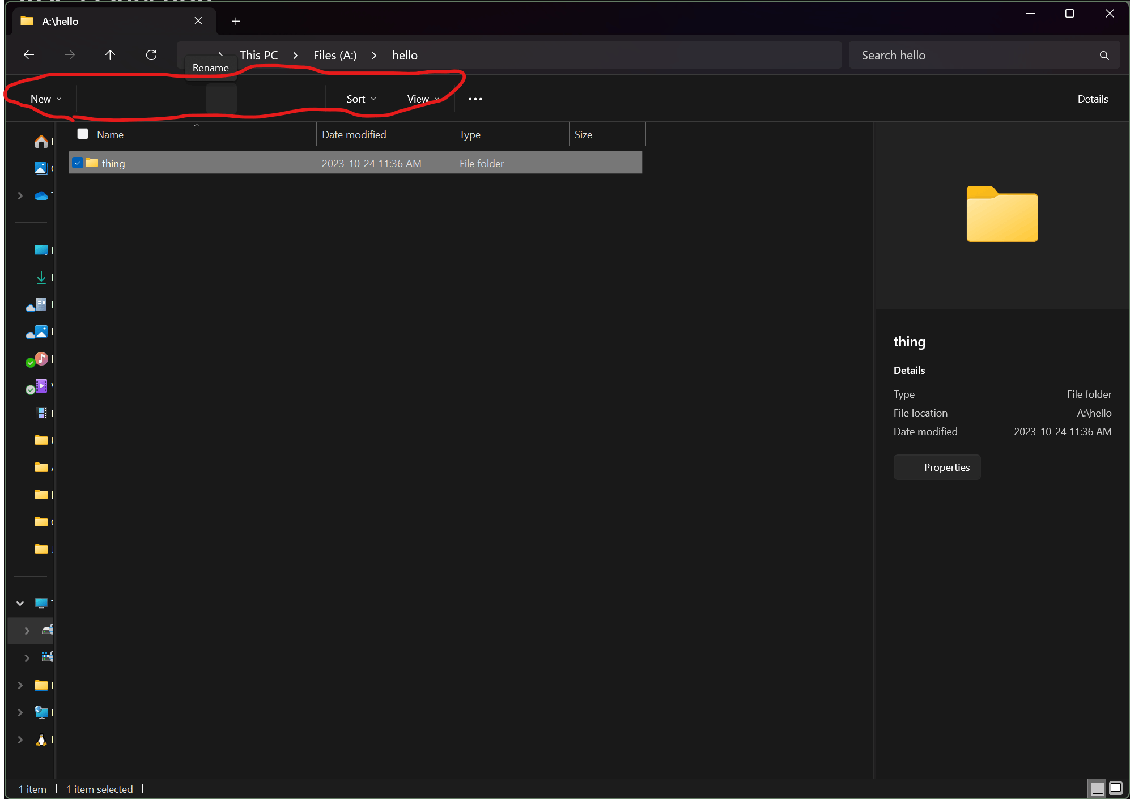Viewport: 1130px width, 799px height.
Task: Open Home in the navigation pane
Action: tap(41, 141)
